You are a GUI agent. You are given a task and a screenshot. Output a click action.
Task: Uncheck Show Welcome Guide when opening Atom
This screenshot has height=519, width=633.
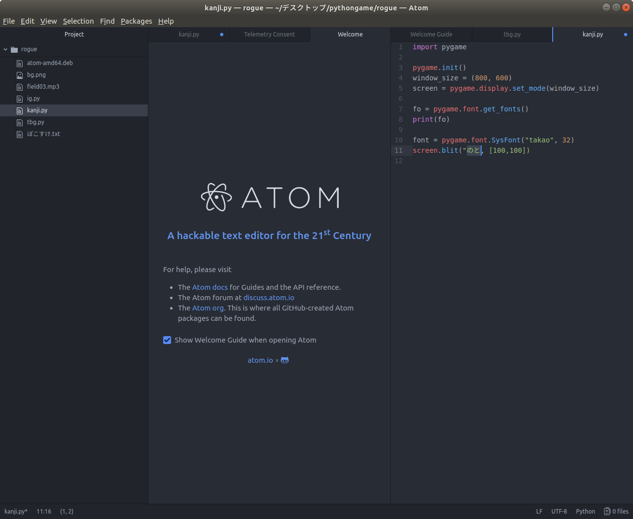[x=167, y=340]
